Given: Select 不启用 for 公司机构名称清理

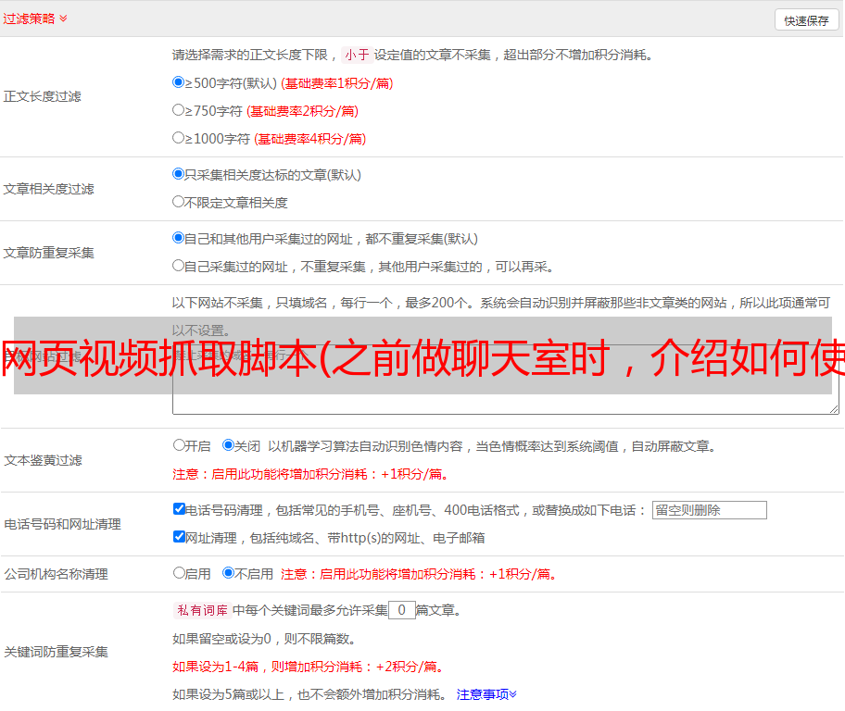Looking at the screenshot, I should pos(228,573).
